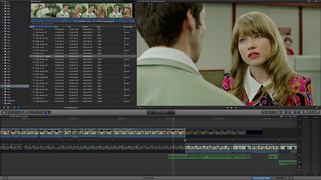Open the Enhancements magic wand menu
The image size is (321, 180).
[x=265, y=113]
